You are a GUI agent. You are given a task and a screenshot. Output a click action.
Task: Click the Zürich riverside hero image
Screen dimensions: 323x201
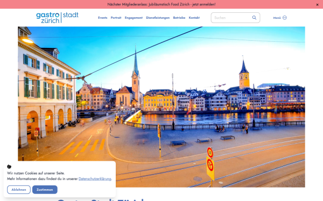161,107
